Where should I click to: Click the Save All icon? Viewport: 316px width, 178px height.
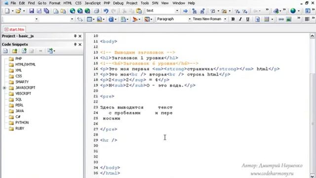tap(46, 11)
